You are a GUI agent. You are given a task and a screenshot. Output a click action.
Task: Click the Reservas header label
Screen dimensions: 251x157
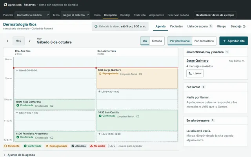point(30,5)
